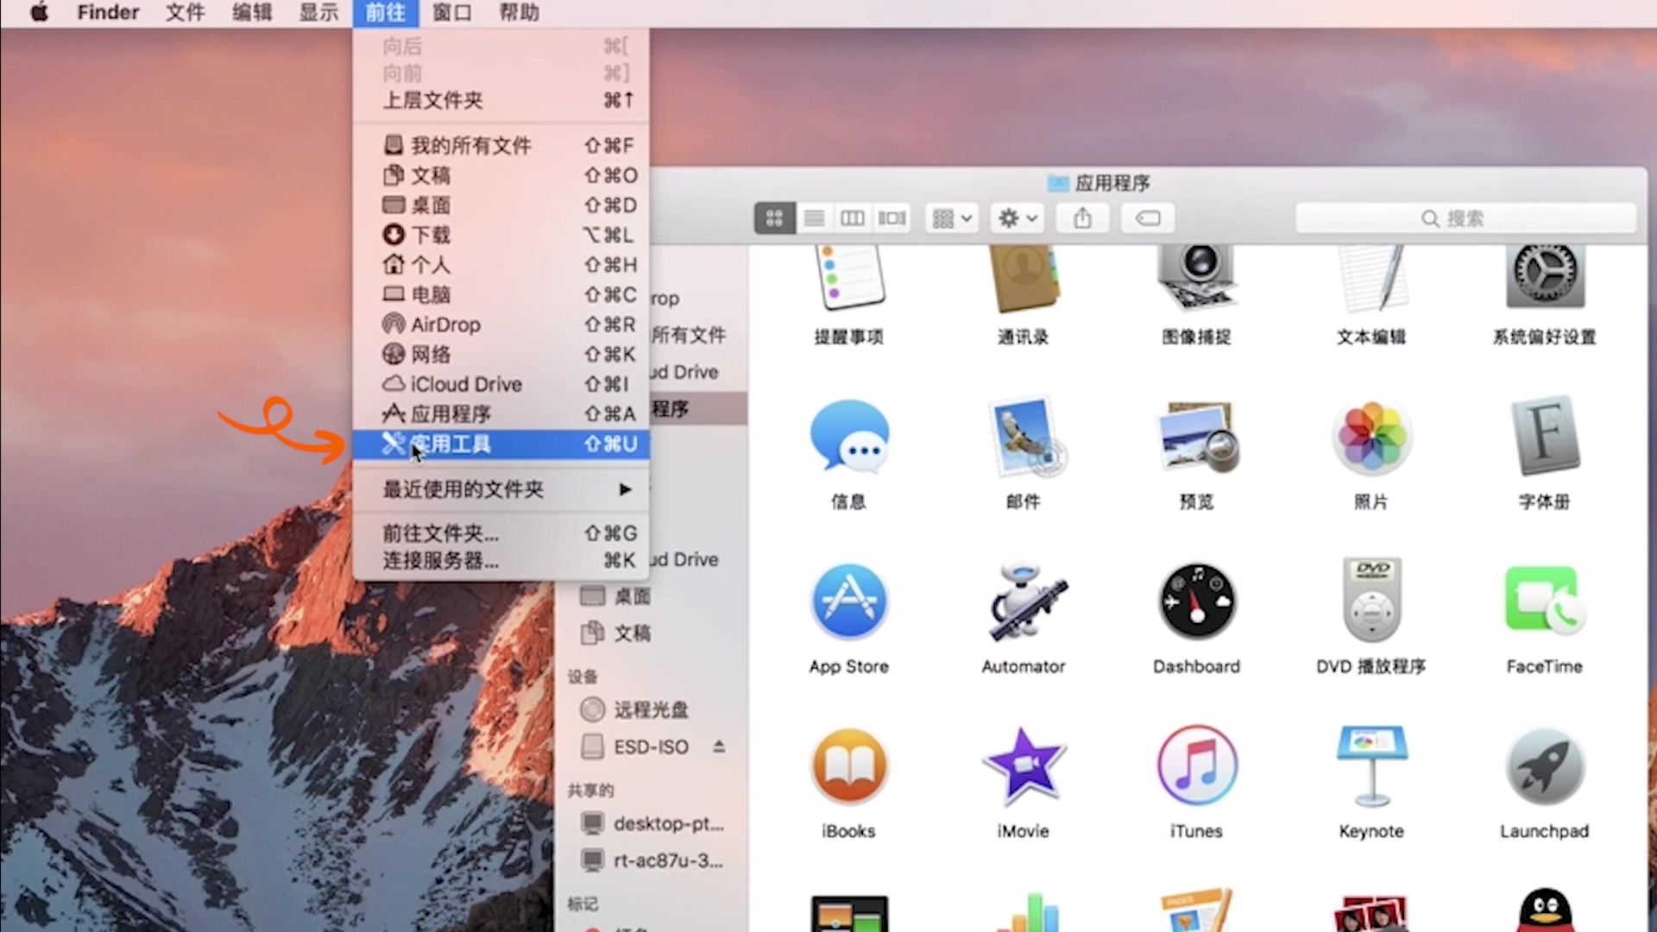Image resolution: width=1657 pixels, height=932 pixels.
Task: Switch Finder to Cover Flow view
Action: point(892,218)
